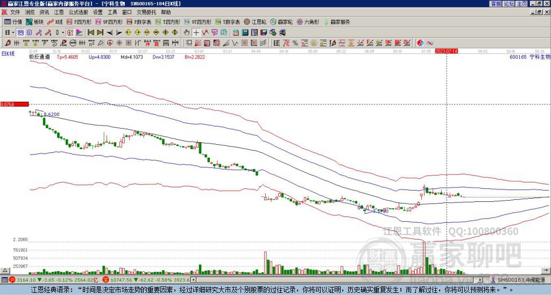Click the red wave peak-marker icon

pyautogui.click(x=205, y=32)
